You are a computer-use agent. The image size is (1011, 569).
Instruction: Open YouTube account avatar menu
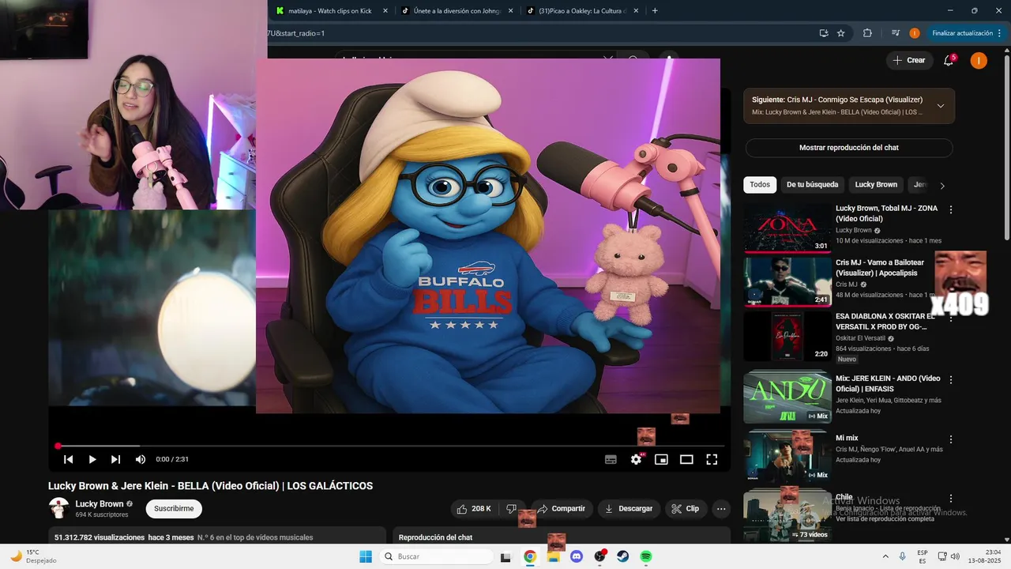979,60
